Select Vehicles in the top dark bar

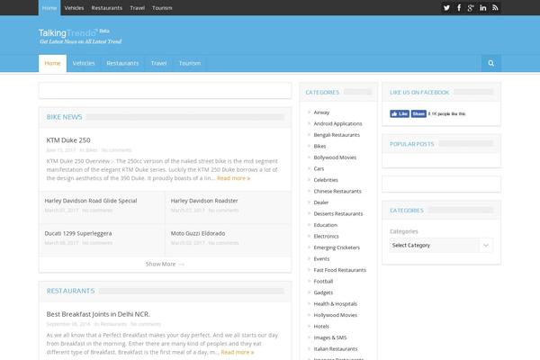pyautogui.click(x=74, y=7)
